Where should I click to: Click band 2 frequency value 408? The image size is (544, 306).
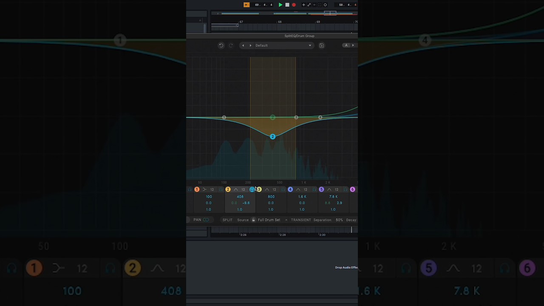click(x=240, y=197)
